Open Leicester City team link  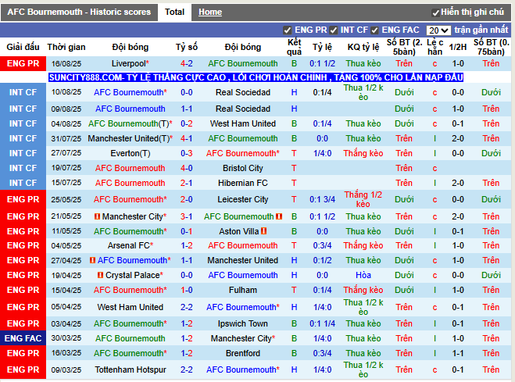243,199
